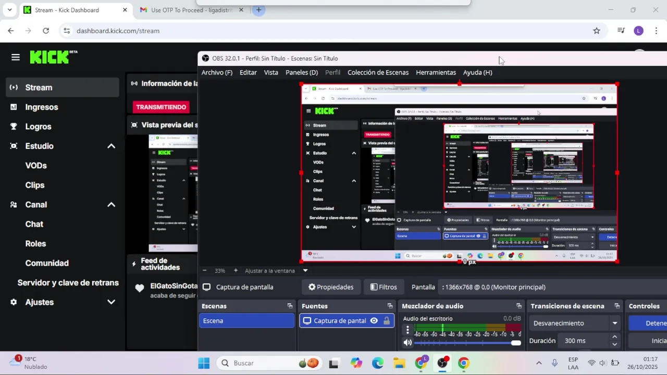Open the Kick sidebar hamburger menu
The image size is (667, 375).
[16, 57]
